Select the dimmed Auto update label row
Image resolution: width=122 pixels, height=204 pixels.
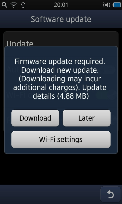point(61,69)
